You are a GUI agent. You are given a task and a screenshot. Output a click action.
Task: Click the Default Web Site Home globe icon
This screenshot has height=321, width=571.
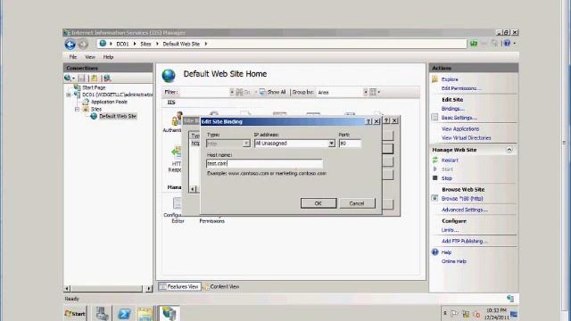pos(169,75)
